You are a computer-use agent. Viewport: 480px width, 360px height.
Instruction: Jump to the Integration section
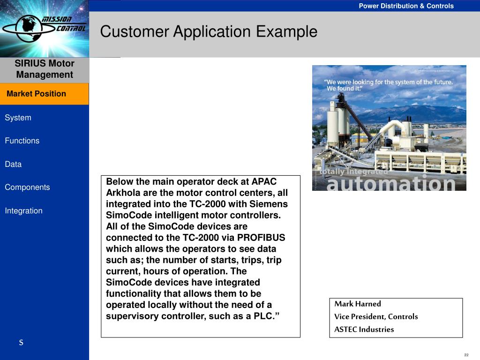(23, 210)
